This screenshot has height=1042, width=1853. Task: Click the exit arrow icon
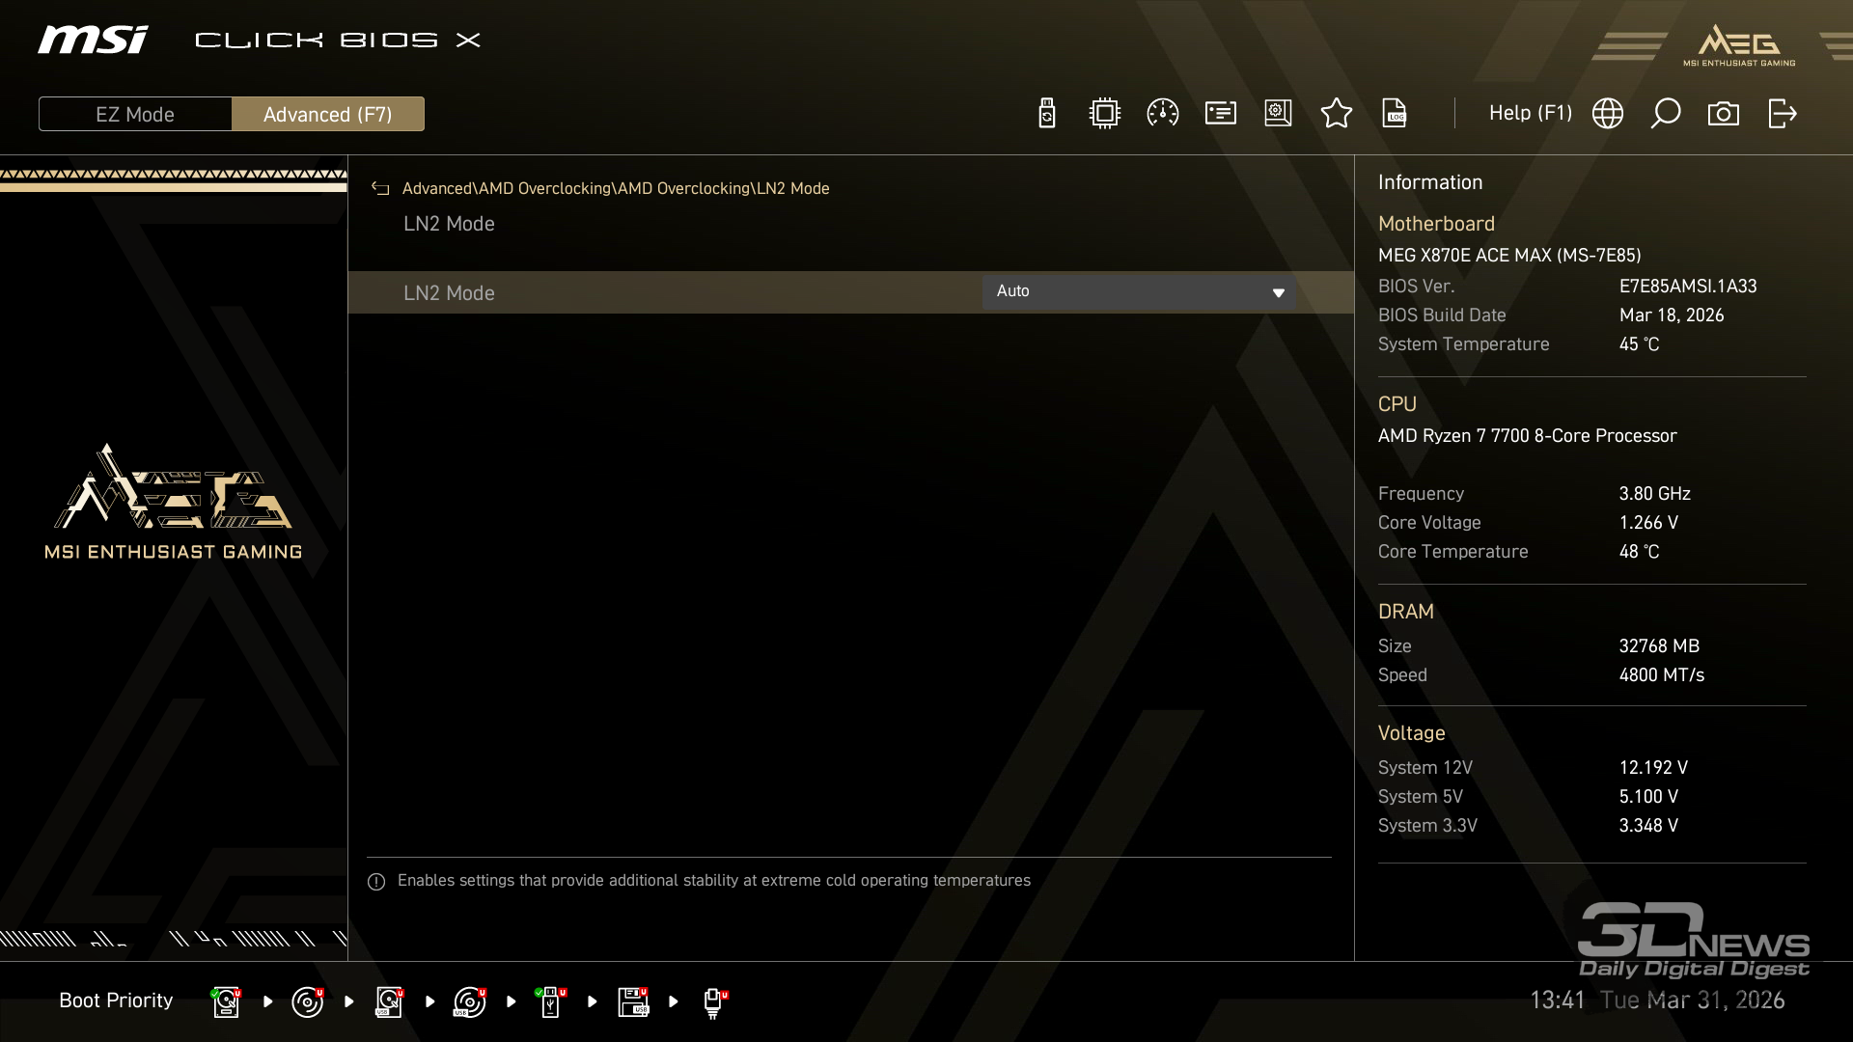[x=1782, y=114]
